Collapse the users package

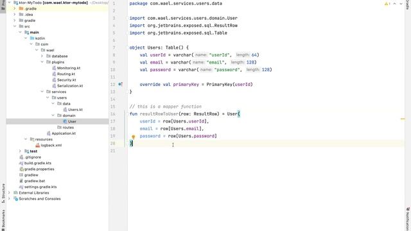pyautogui.click(x=48, y=98)
